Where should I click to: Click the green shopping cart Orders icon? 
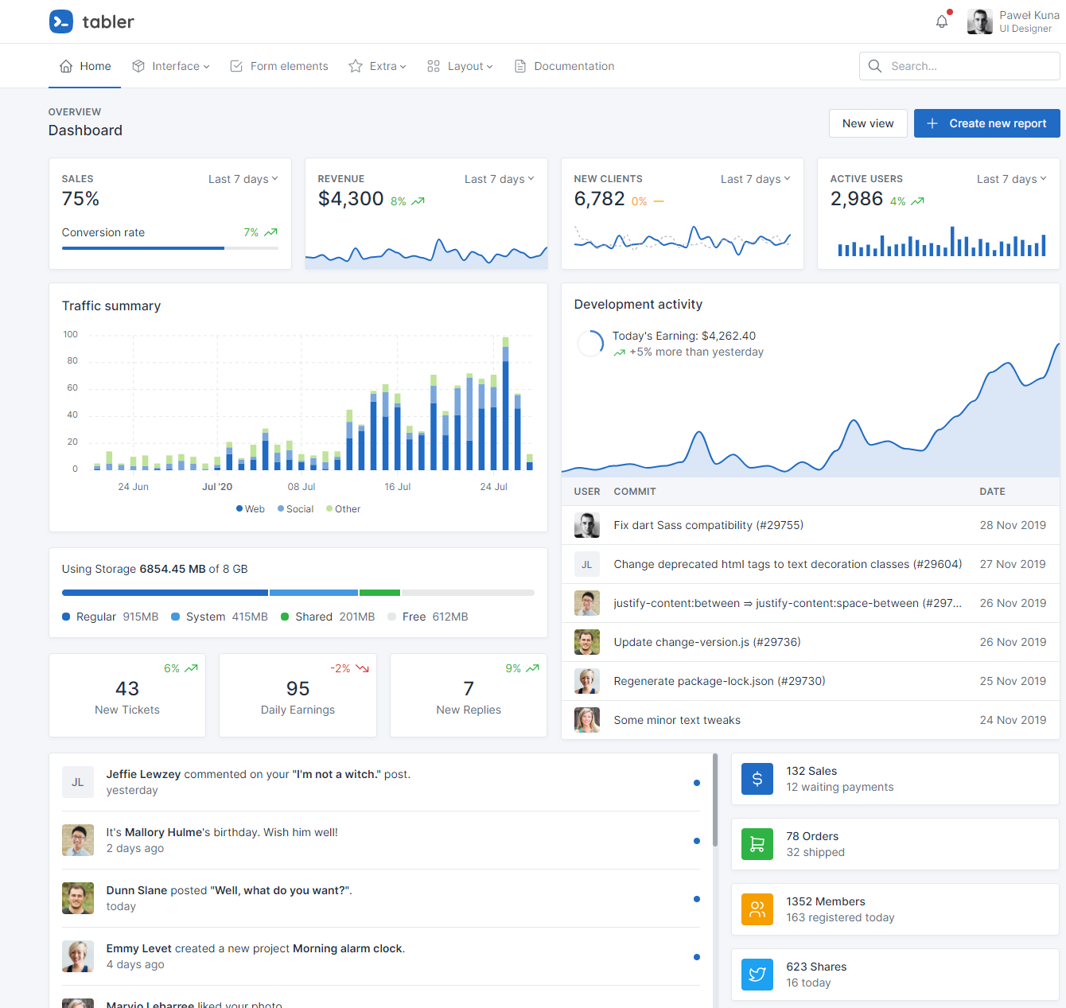tap(757, 844)
